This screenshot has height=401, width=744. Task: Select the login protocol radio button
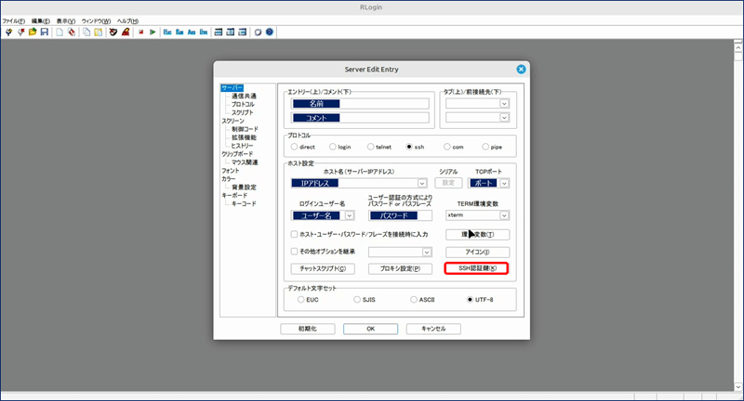(x=333, y=147)
